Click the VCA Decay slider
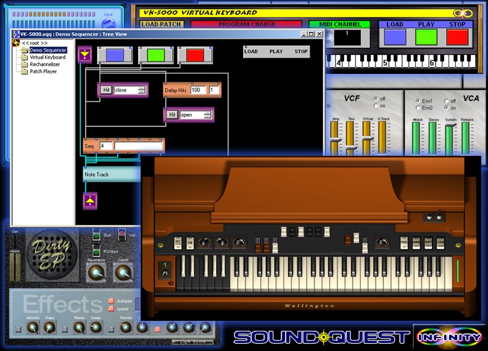Image resolution: width=488 pixels, height=351 pixels. click(x=432, y=138)
